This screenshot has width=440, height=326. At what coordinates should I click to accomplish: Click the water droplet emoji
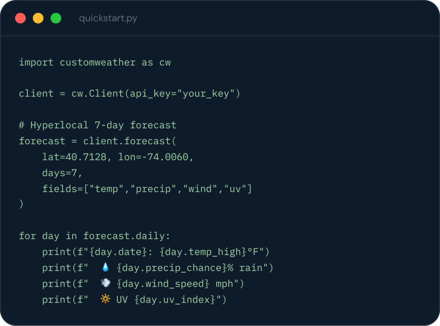tap(106, 267)
